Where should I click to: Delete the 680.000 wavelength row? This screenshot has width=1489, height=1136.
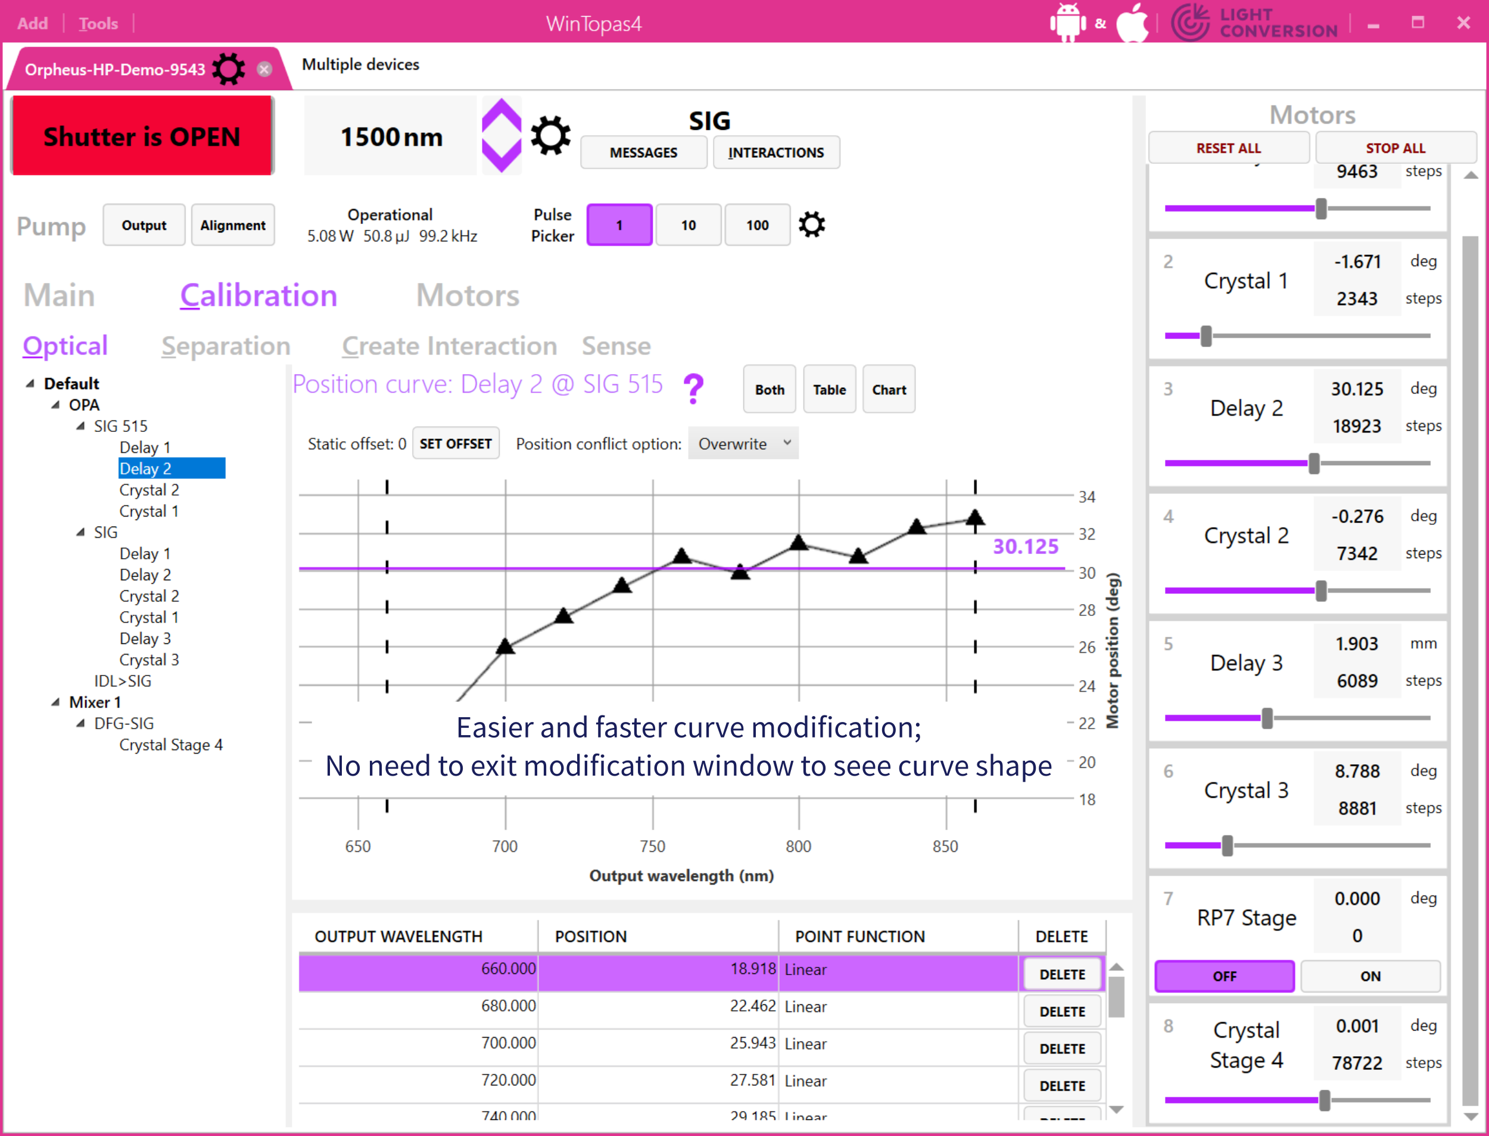coord(1062,1011)
